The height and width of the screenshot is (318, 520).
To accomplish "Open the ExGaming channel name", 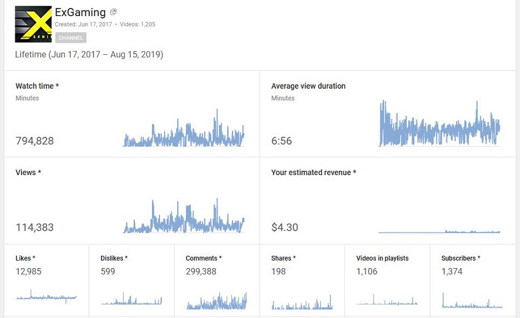I will pyautogui.click(x=80, y=12).
